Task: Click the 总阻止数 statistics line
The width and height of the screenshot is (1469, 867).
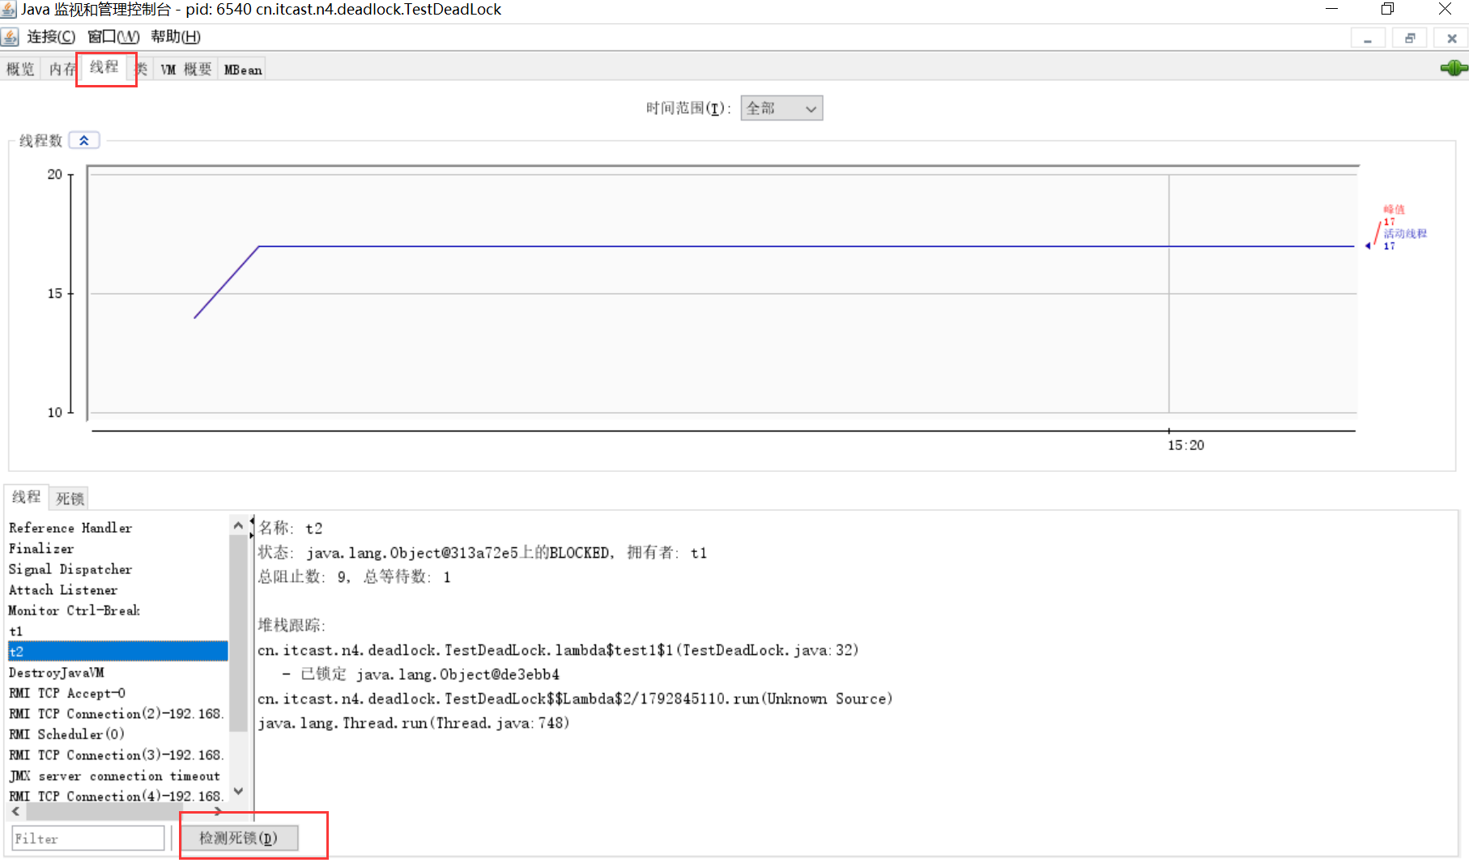Action: [x=354, y=577]
